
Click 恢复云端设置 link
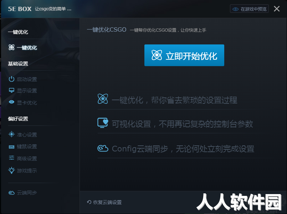[x=104, y=202]
